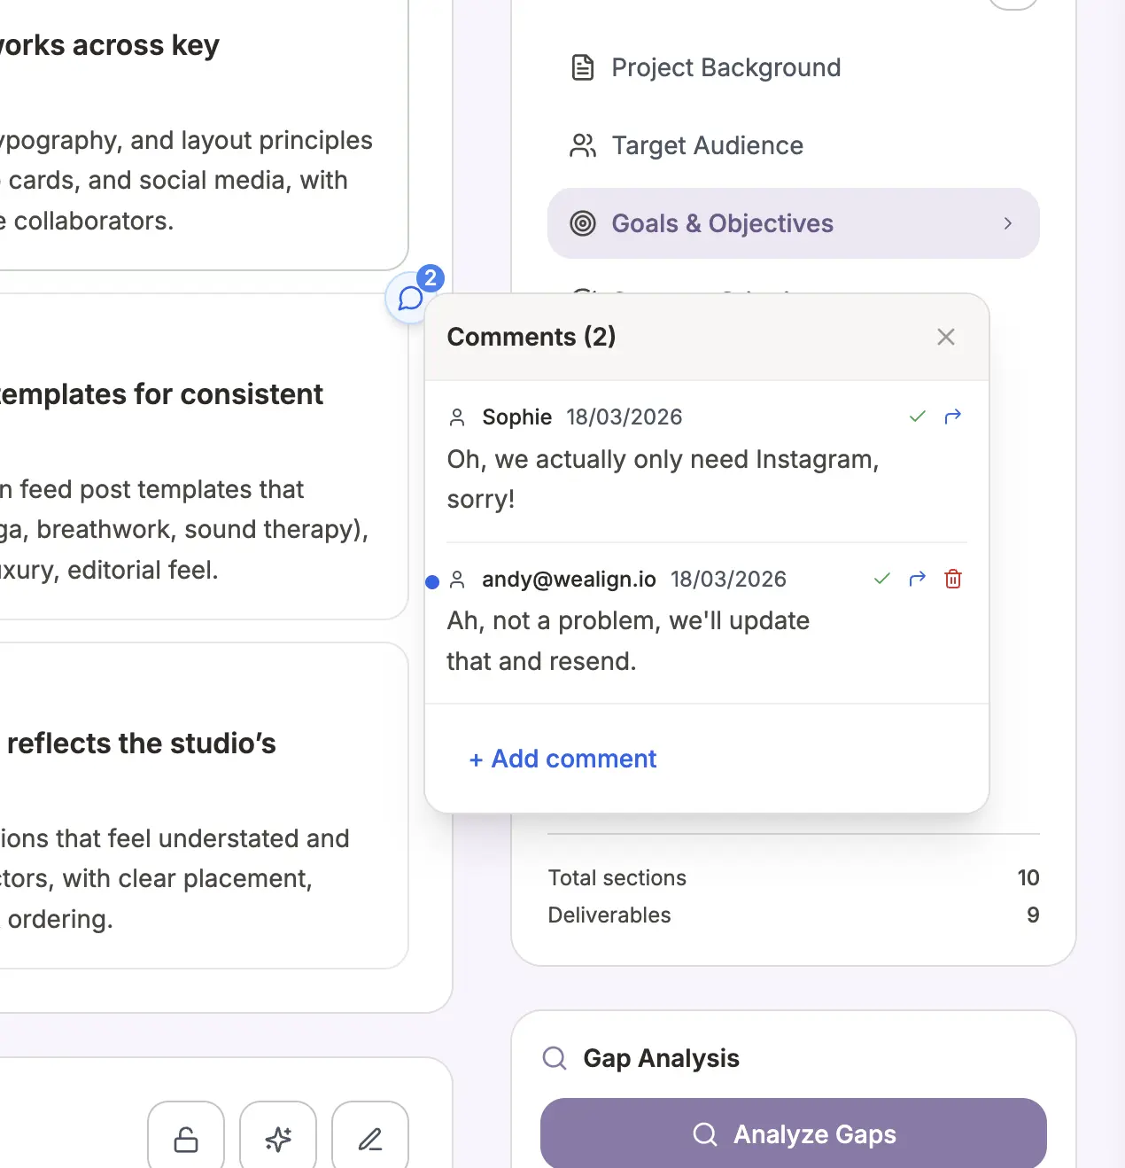Select the Goals & Objectives section

[722, 223]
